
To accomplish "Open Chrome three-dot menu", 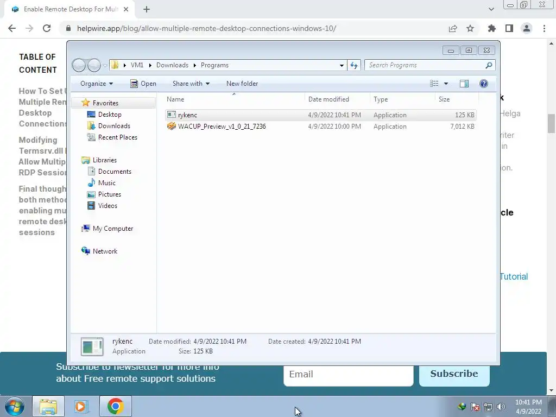I will (x=544, y=28).
